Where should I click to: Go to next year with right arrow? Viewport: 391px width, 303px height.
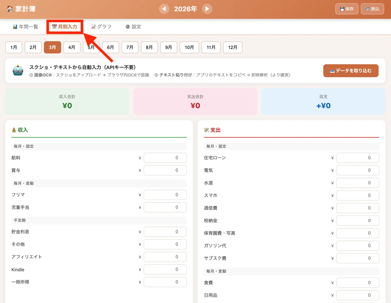tap(207, 9)
